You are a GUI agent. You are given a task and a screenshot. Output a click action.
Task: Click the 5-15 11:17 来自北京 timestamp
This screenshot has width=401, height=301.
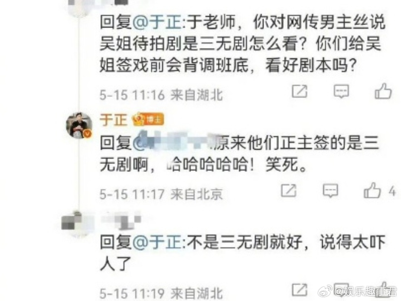coord(161,194)
